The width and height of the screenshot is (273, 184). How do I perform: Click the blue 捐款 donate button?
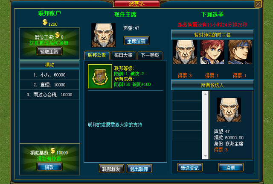tap(49, 167)
